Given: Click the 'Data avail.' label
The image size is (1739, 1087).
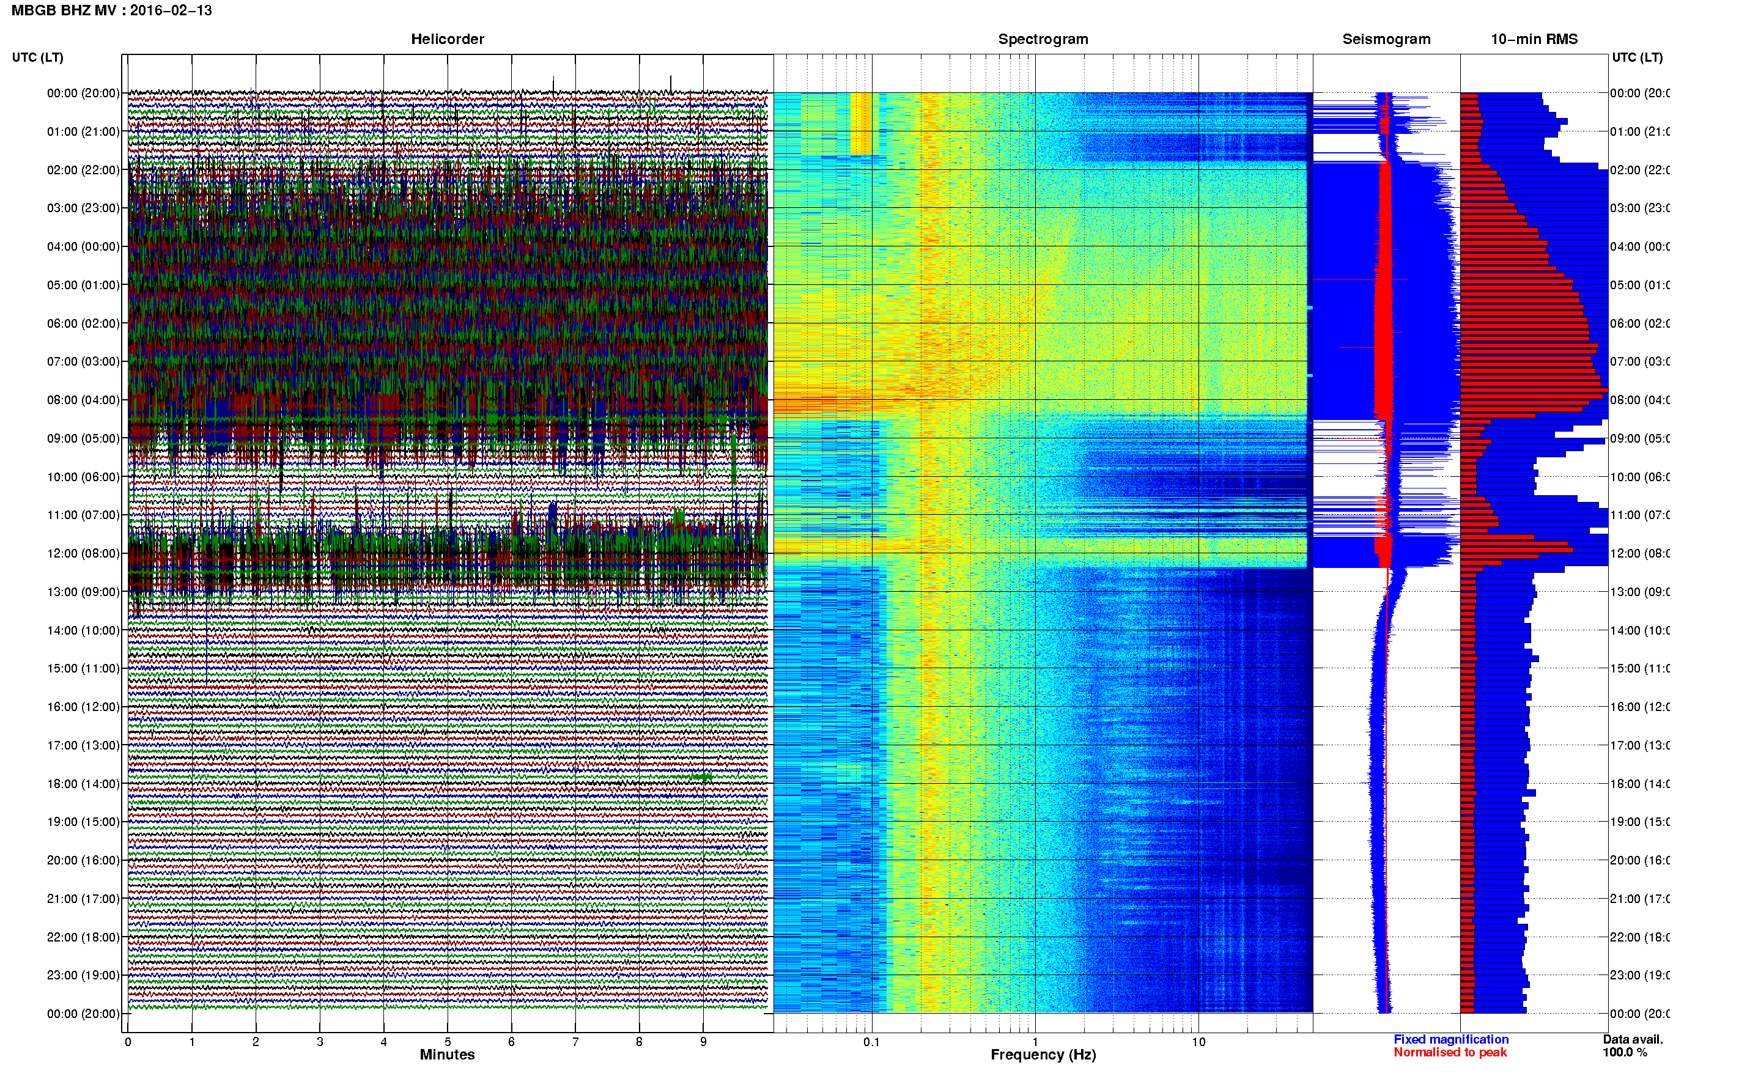Looking at the screenshot, I should point(1633,1039).
